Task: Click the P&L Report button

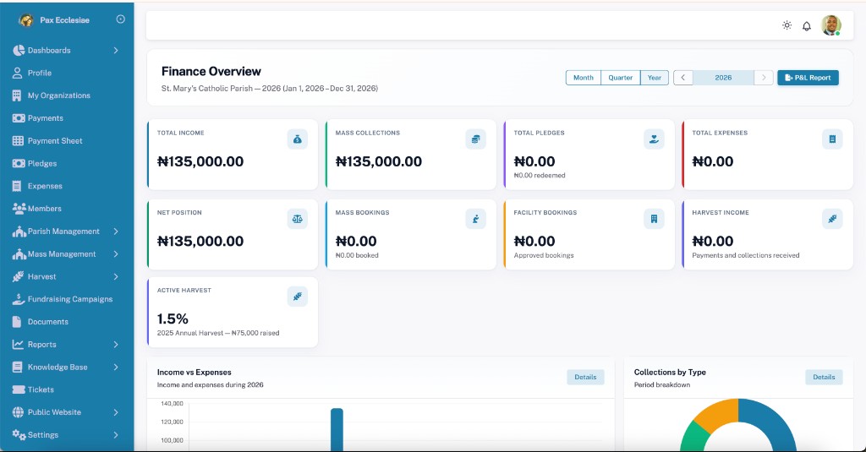Action: point(808,78)
